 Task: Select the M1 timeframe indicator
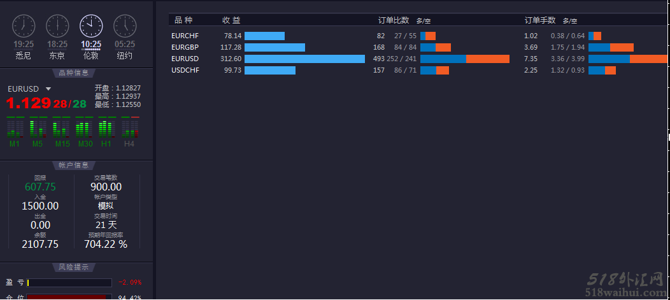click(x=15, y=132)
